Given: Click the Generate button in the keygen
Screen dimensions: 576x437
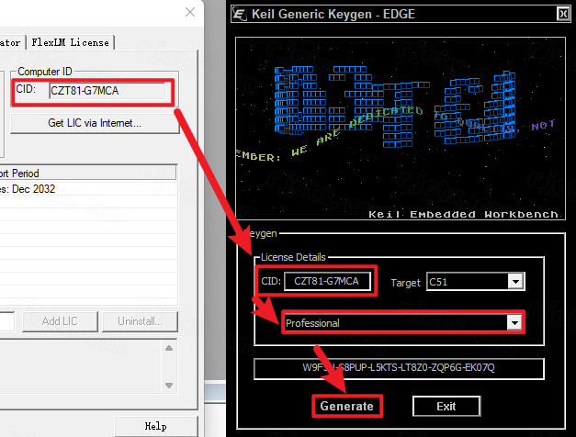Looking at the screenshot, I should (x=346, y=406).
